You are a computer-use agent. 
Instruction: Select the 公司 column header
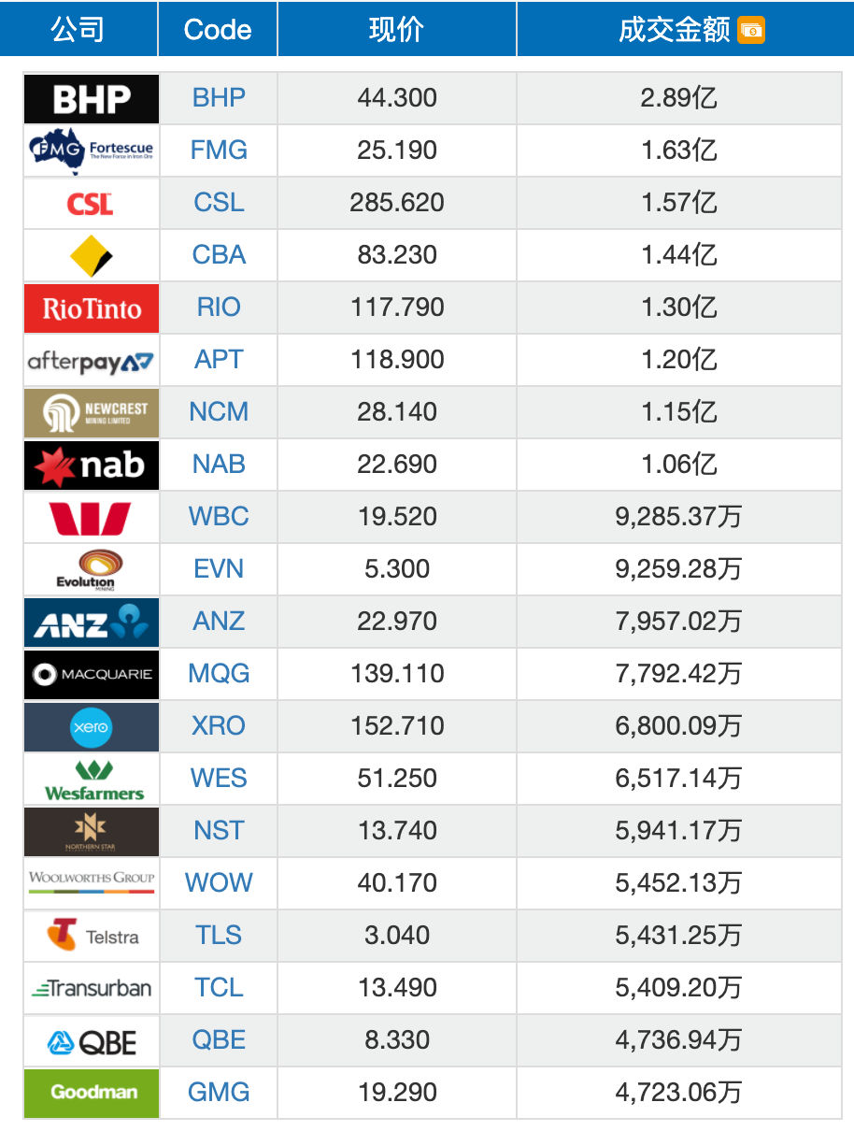click(78, 30)
